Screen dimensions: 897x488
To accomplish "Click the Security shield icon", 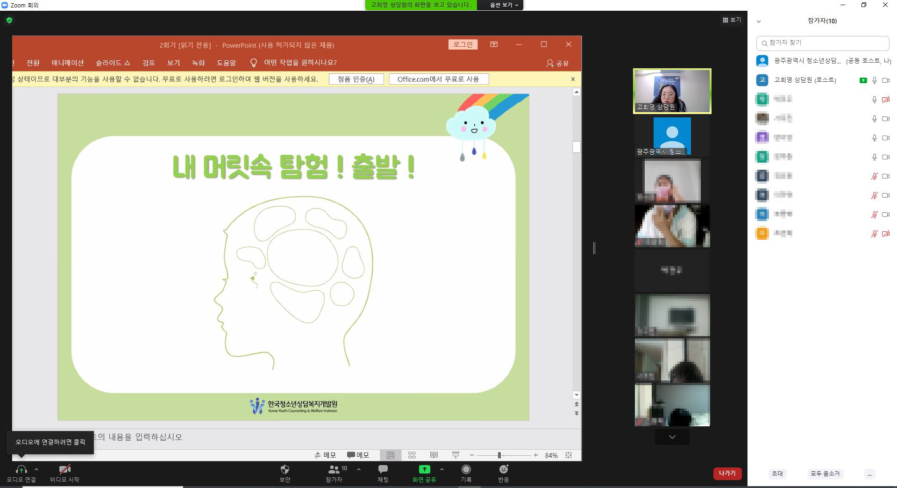I will (x=285, y=469).
